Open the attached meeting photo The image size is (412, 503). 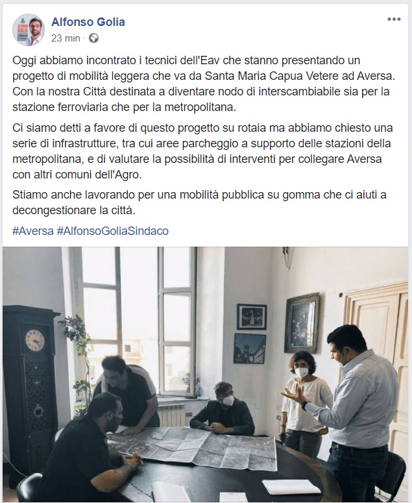(x=205, y=374)
